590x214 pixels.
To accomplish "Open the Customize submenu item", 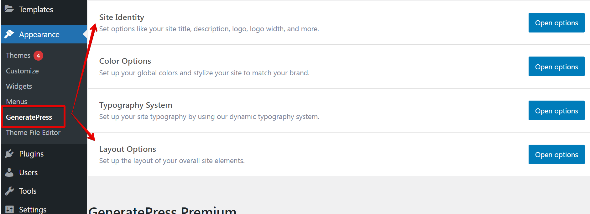I will tap(22, 71).
